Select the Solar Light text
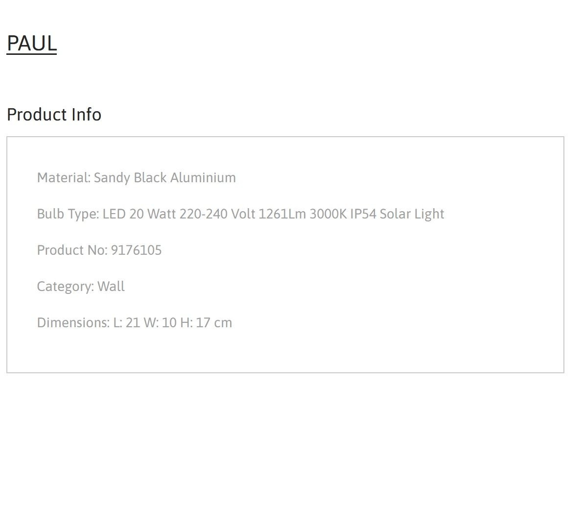583x508 pixels. 412,214
